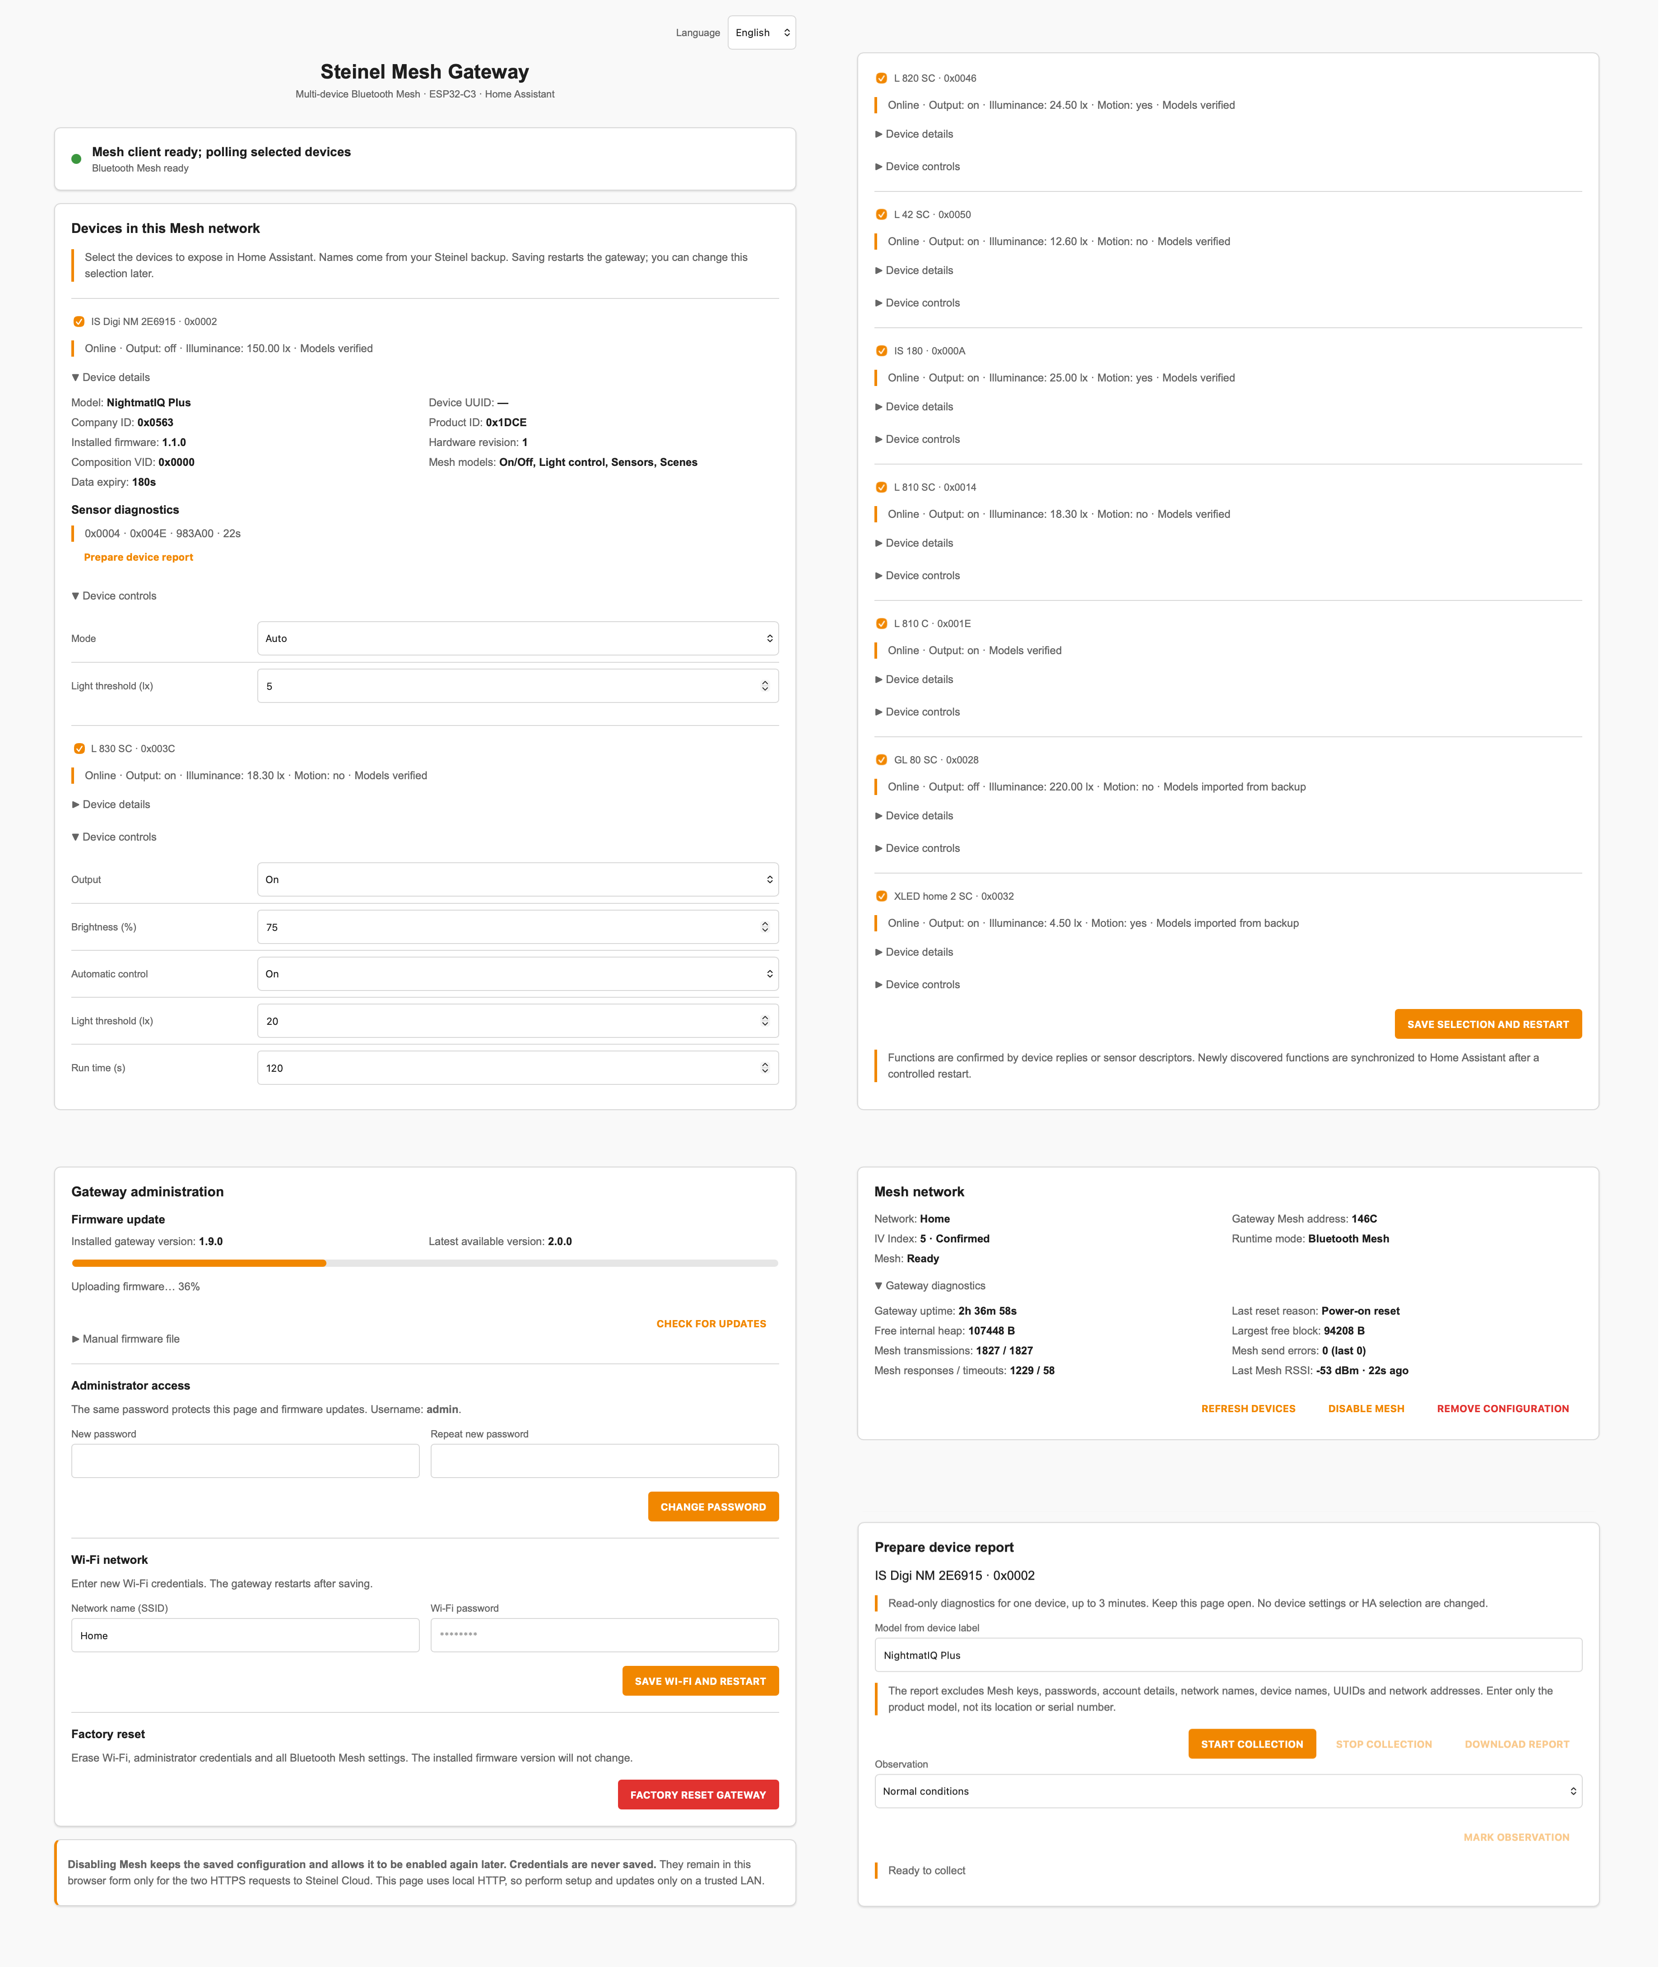Screen dimensions: 1659x1967
Task: Expand Device controls under GL 80 SC
Action: point(917,848)
